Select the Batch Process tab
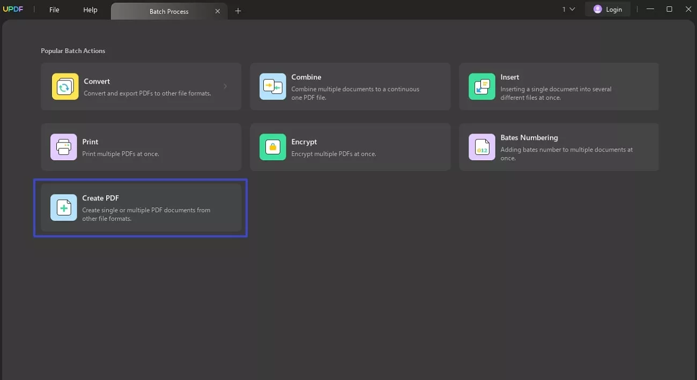This screenshot has width=697, height=380. click(x=168, y=11)
